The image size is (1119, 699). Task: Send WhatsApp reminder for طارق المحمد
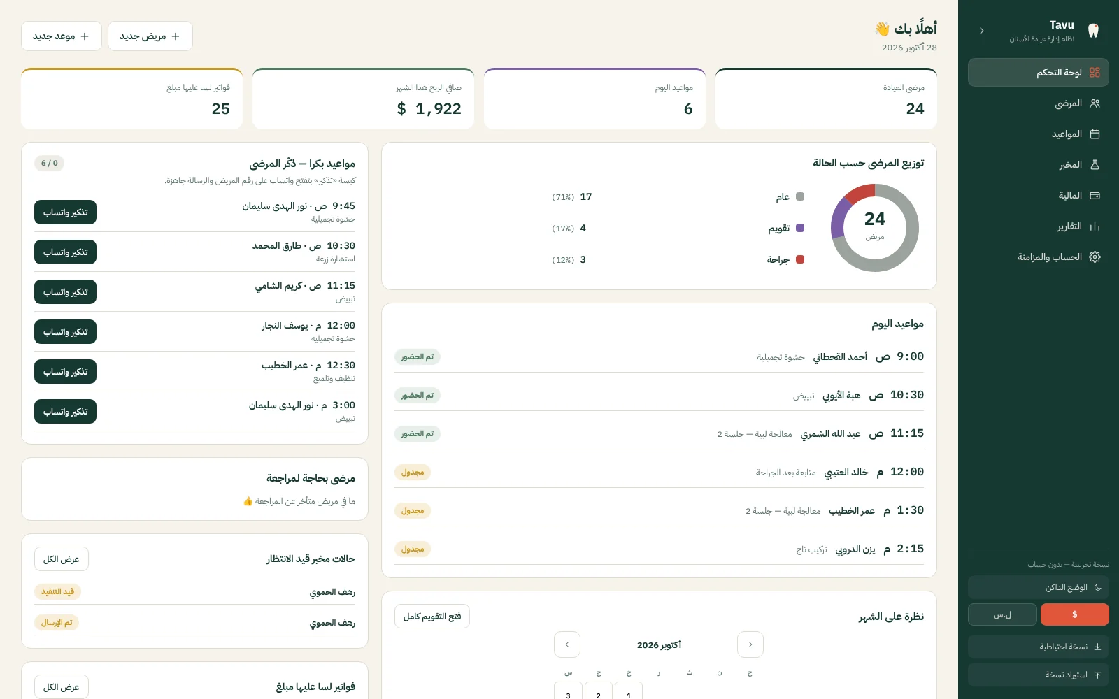point(65,252)
